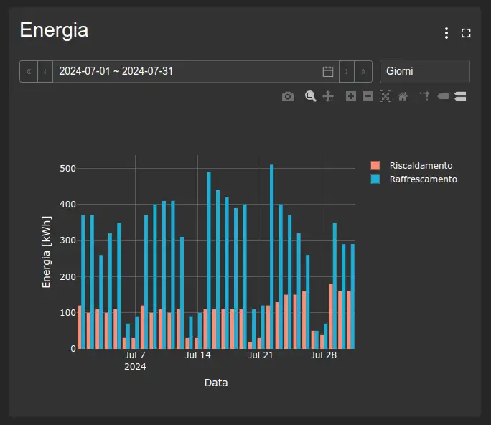Select the Pan arrows tool
The image size is (491, 425).
[328, 96]
